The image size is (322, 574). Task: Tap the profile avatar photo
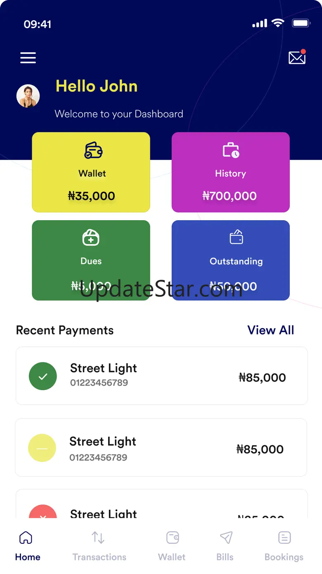coord(28,96)
